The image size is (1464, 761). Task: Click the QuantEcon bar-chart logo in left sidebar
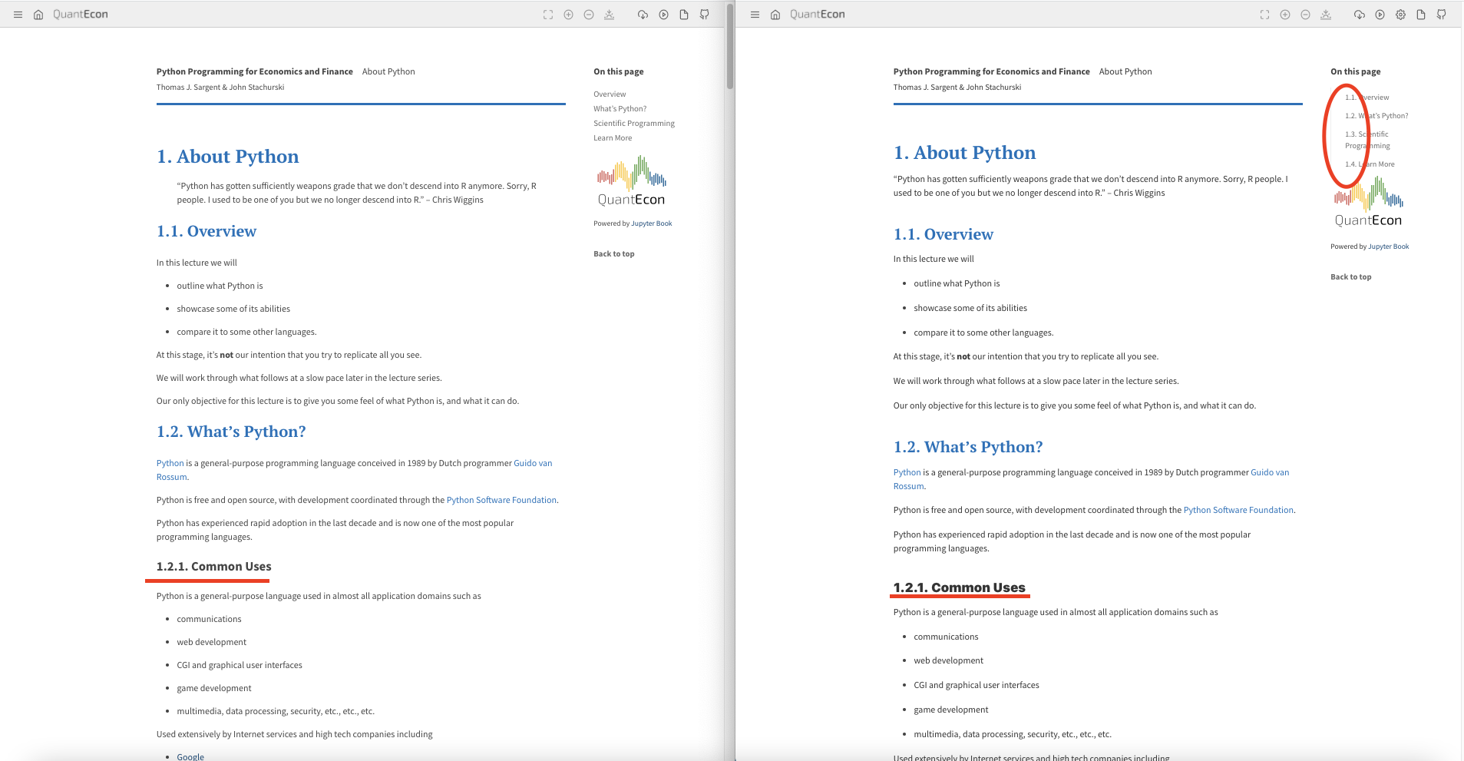click(x=632, y=181)
